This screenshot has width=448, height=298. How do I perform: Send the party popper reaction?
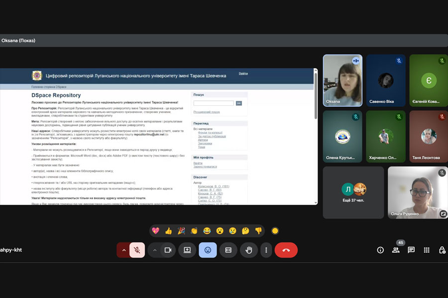[181, 230]
